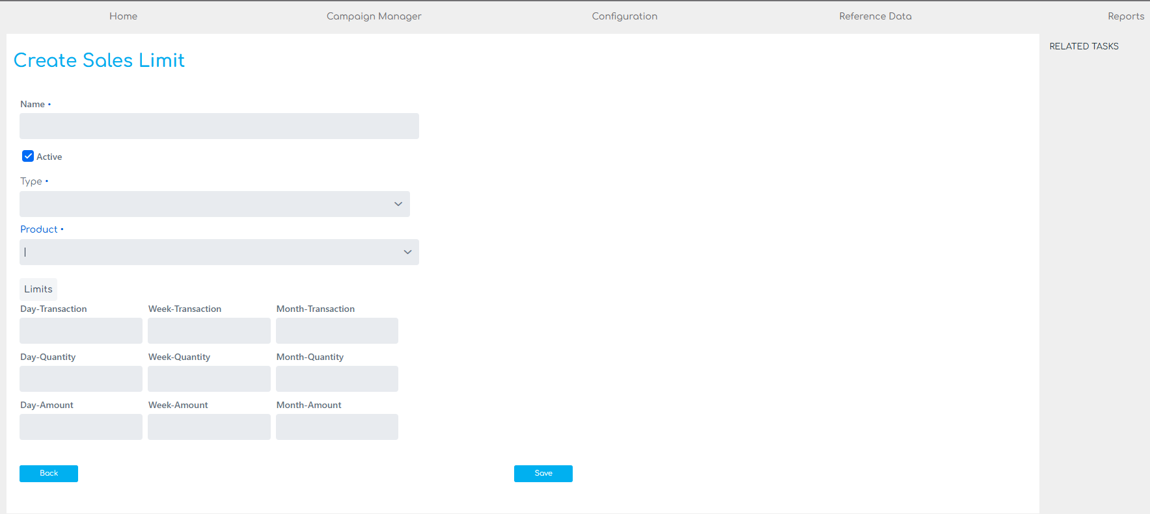The image size is (1150, 514).
Task: Go to the Configuration menu
Action: pos(624,16)
